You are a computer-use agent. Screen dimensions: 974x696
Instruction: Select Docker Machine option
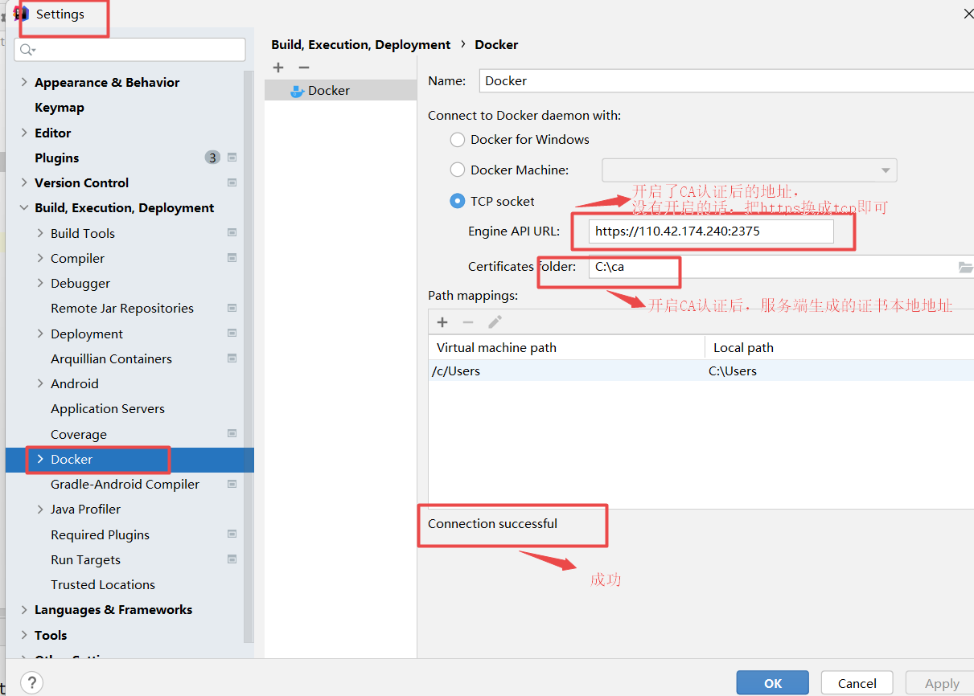point(458,170)
